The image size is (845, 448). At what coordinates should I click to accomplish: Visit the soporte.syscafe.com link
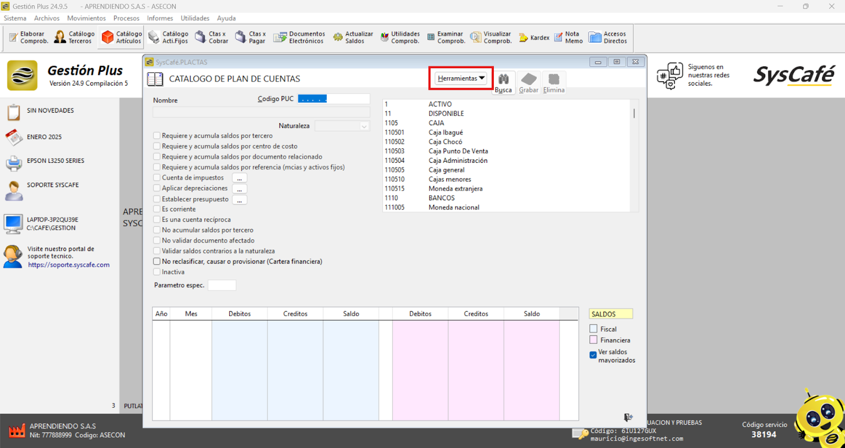pyautogui.click(x=69, y=265)
